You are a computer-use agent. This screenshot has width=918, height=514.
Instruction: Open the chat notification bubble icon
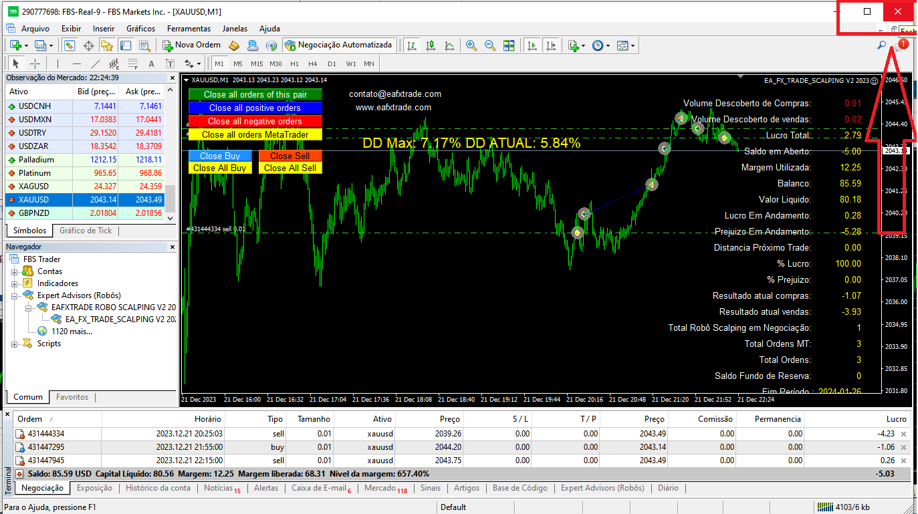899,46
